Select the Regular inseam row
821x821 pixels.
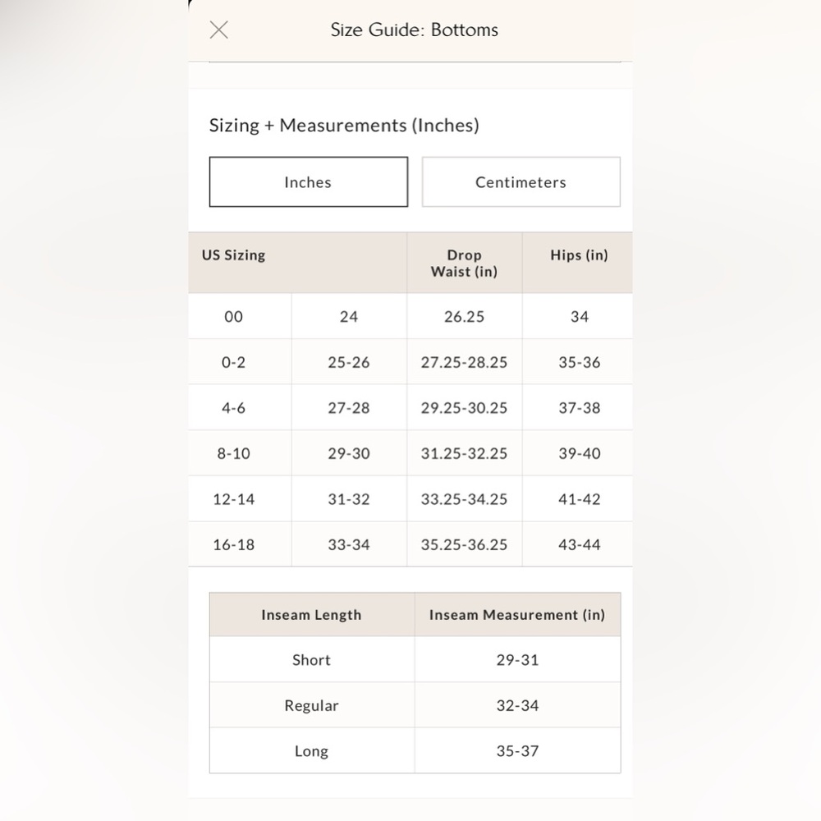415,704
